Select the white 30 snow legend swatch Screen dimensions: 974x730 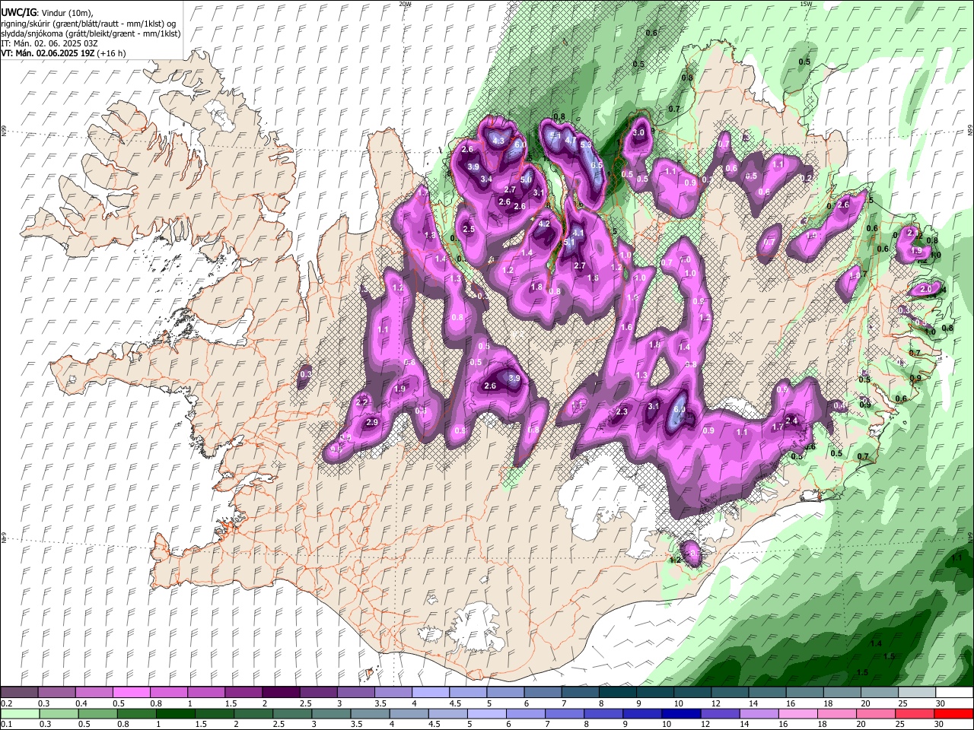point(954,693)
